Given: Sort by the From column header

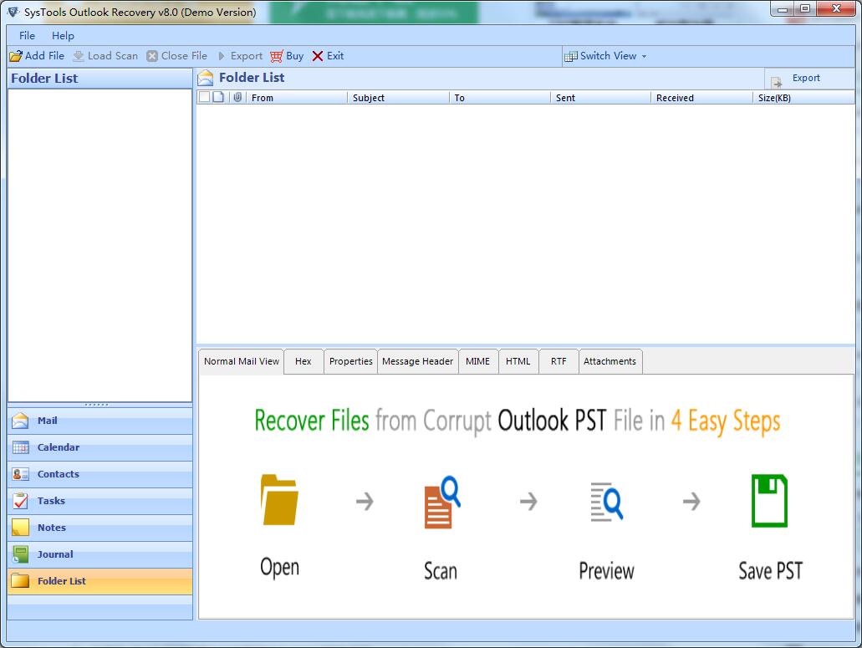Looking at the screenshot, I should pos(296,98).
